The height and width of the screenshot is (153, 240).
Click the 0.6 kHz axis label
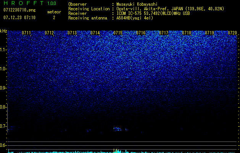(3, 145)
